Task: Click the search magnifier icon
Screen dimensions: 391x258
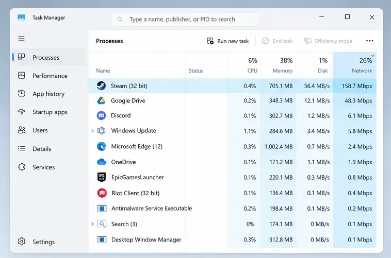Action: 120,19
